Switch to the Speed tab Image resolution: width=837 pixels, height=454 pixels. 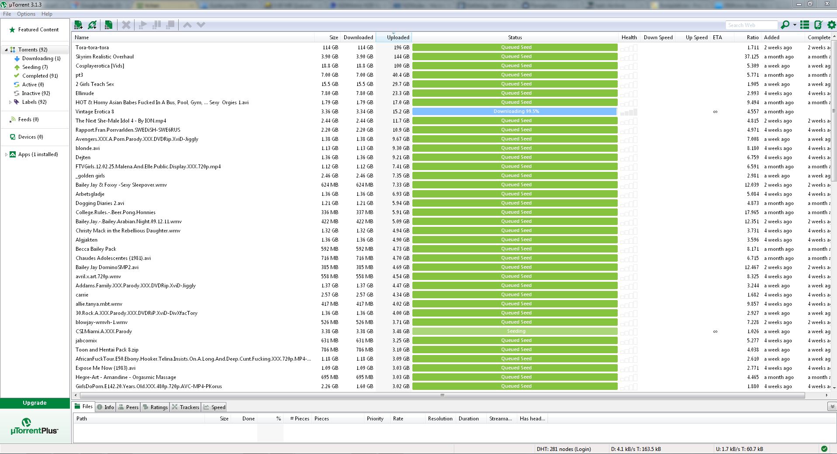(x=214, y=407)
